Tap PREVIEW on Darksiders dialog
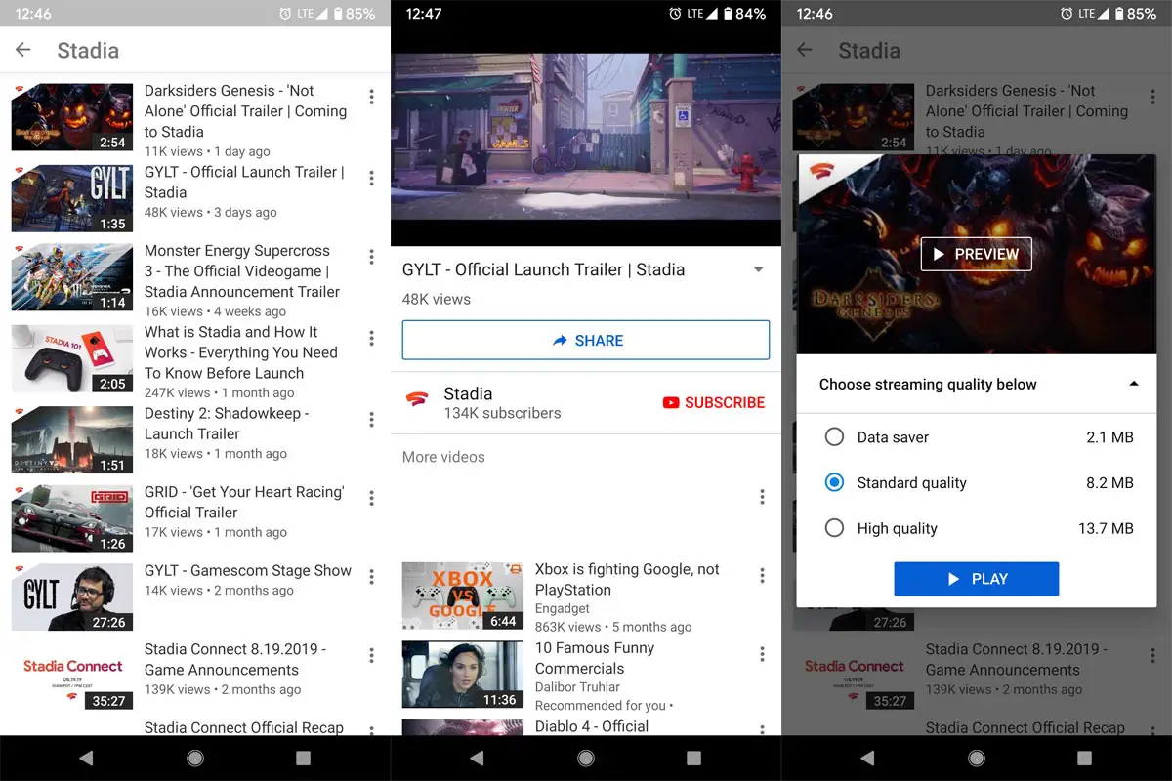 977,254
